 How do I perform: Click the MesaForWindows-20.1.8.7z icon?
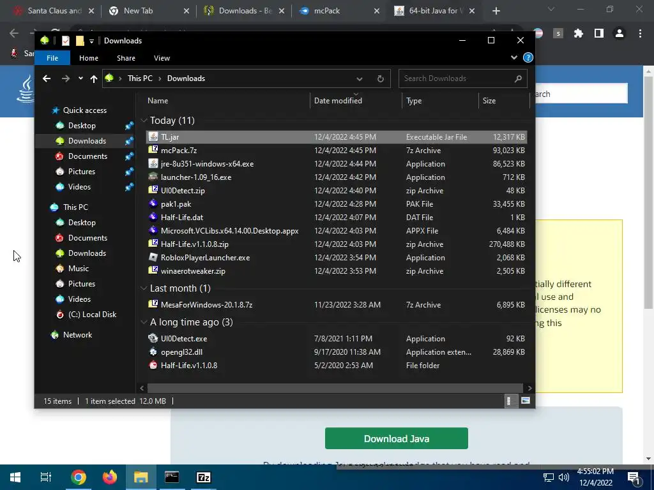click(153, 304)
